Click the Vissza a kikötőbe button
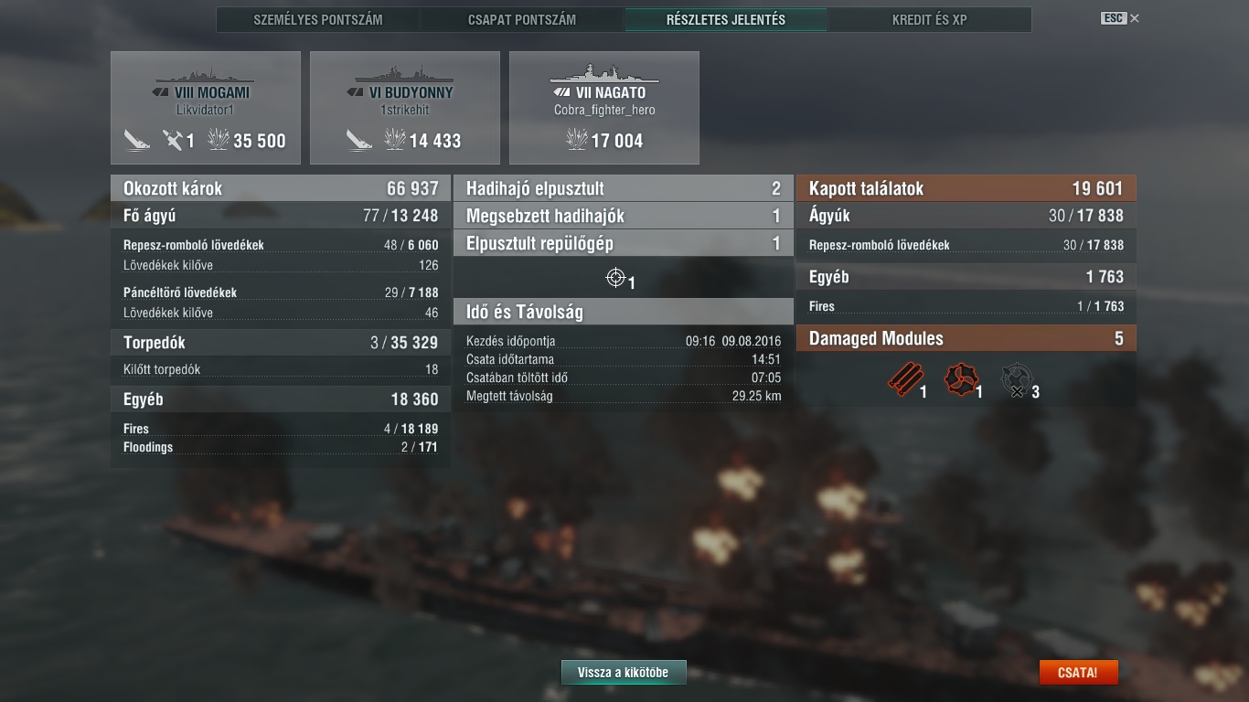Image resolution: width=1249 pixels, height=702 pixels. coord(624,672)
